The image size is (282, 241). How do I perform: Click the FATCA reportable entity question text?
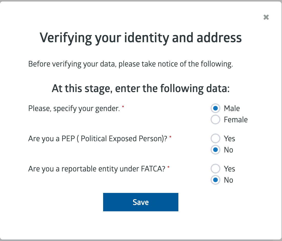[x=97, y=169]
